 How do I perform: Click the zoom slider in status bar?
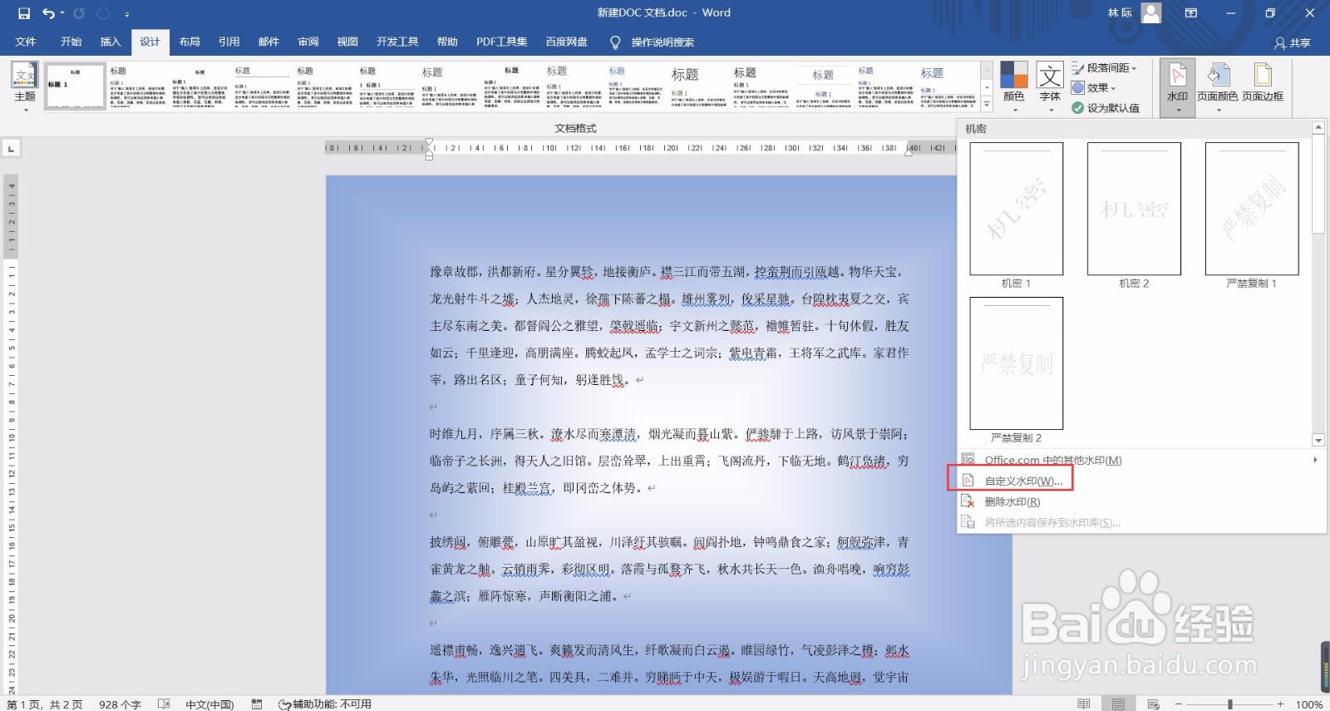click(x=1230, y=704)
